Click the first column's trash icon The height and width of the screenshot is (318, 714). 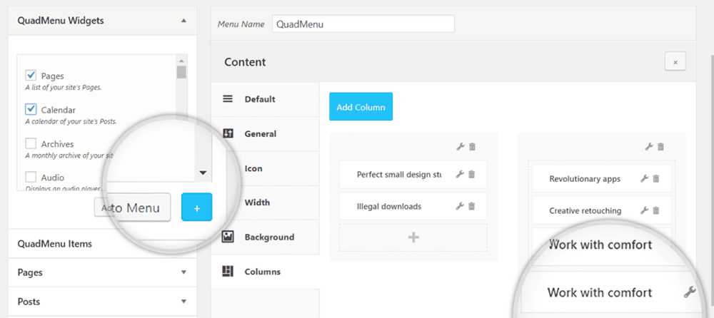(472, 147)
